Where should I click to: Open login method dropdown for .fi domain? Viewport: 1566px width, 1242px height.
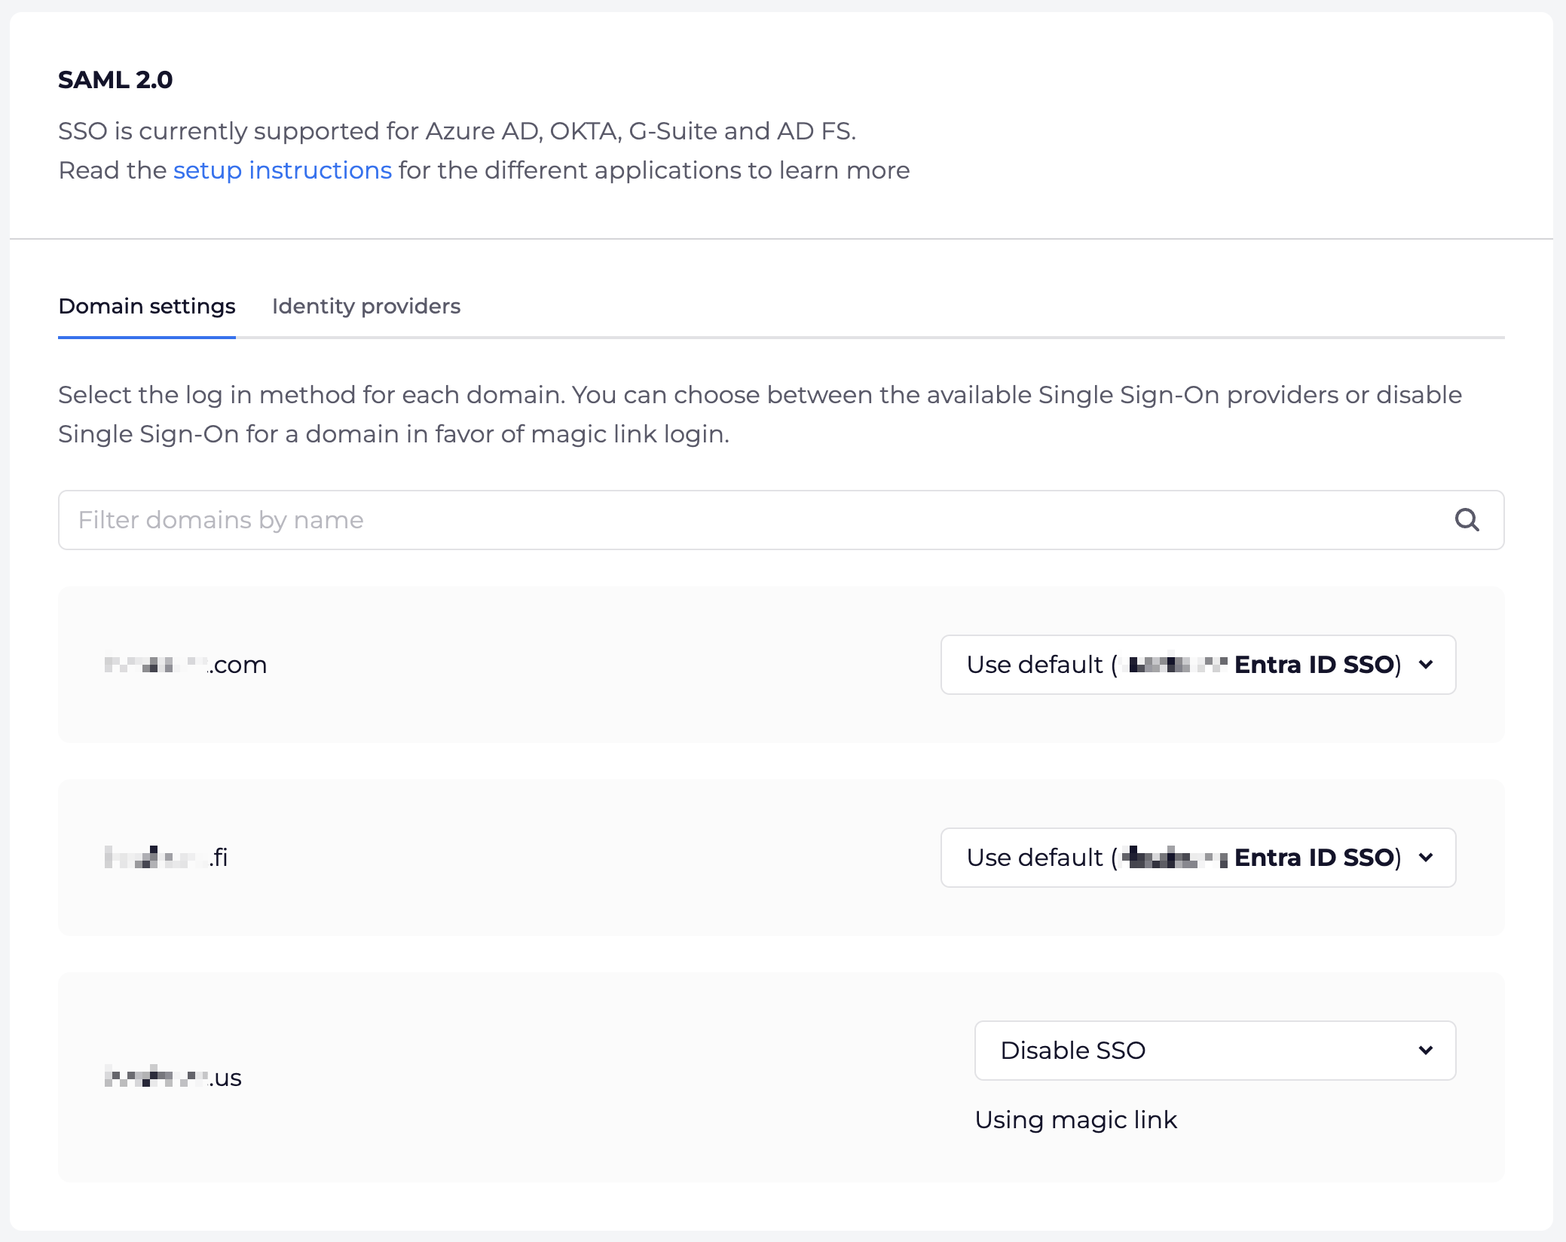[x=1198, y=858]
